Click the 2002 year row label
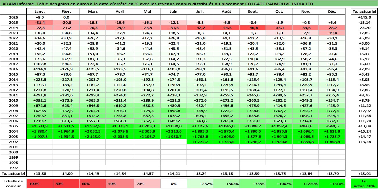The width and height of the screenshot is (378, 189). pyautogui.click(x=13, y=142)
